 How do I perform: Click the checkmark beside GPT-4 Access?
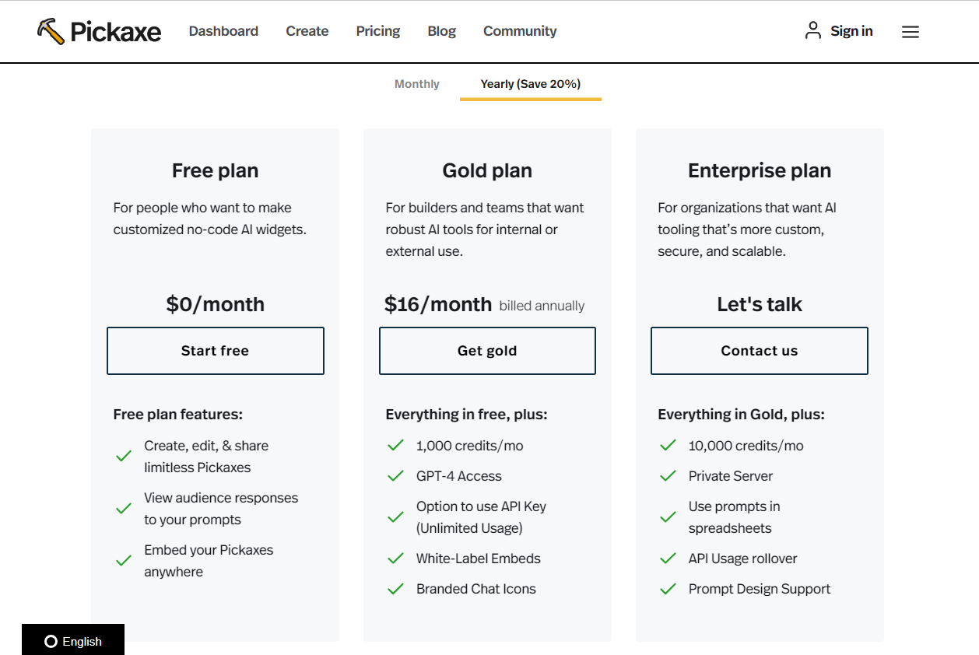[x=395, y=476]
